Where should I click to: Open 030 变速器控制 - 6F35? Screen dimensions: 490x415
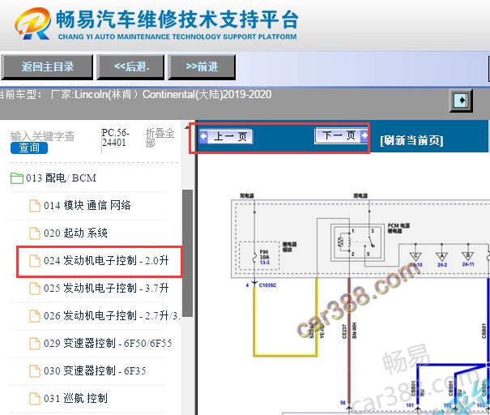point(95,370)
